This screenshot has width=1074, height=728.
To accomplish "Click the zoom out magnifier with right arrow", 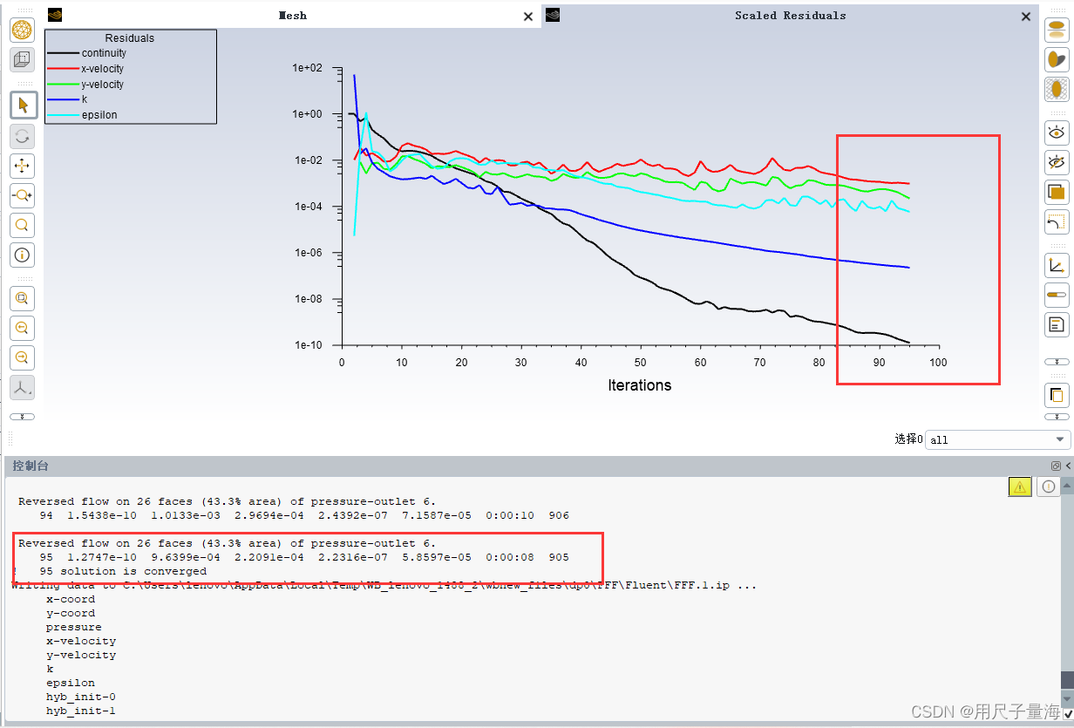I will click(23, 357).
